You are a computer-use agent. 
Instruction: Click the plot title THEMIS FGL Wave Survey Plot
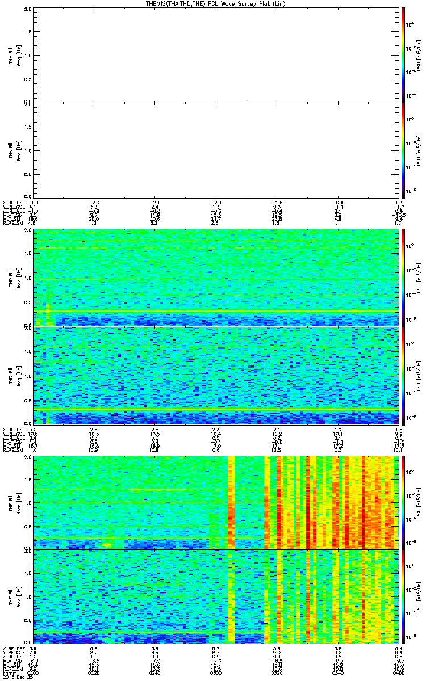[x=216, y=3]
